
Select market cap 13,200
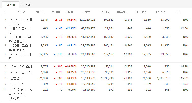[x=165, y=20]
